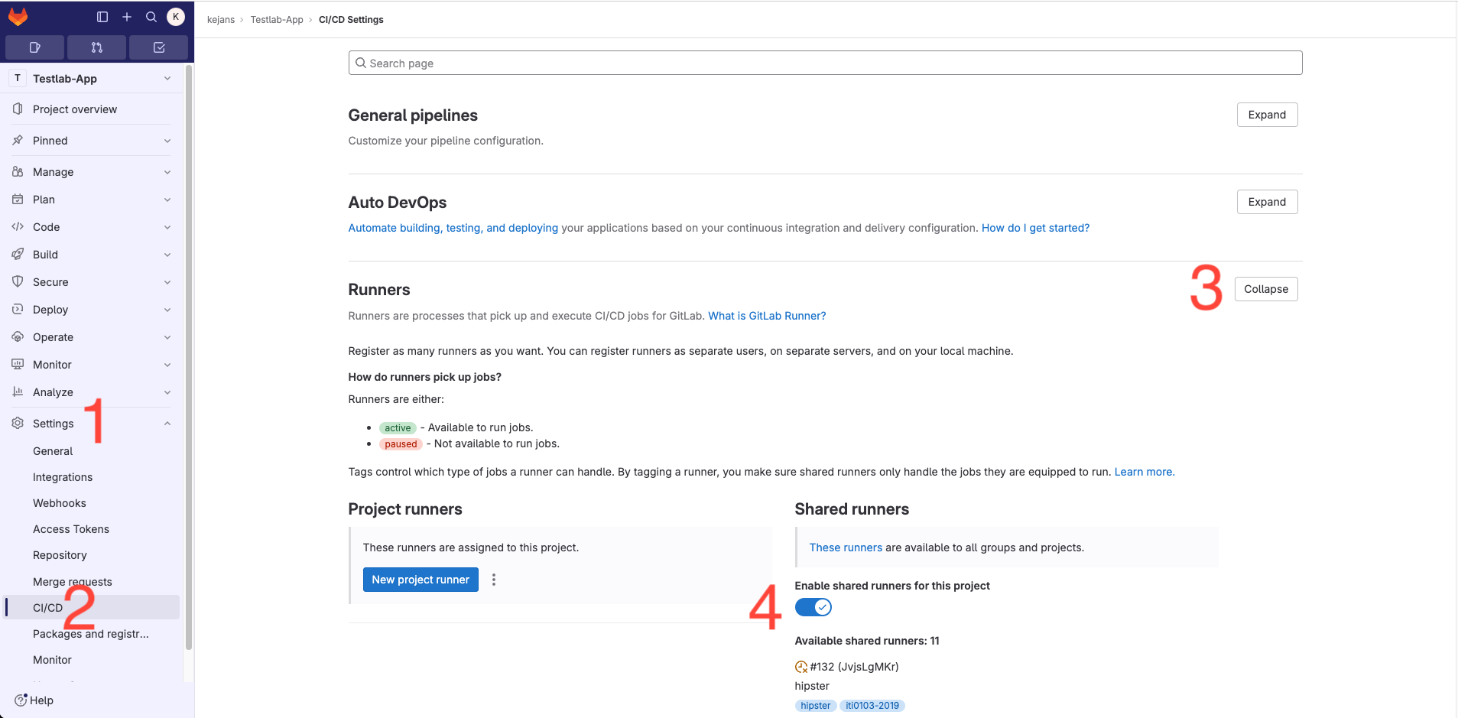
Task: Click the iti0103-2019 runner tag
Action: (872, 706)
